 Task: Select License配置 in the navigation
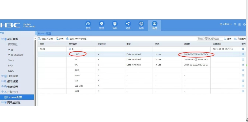click(x=17, y=97)
